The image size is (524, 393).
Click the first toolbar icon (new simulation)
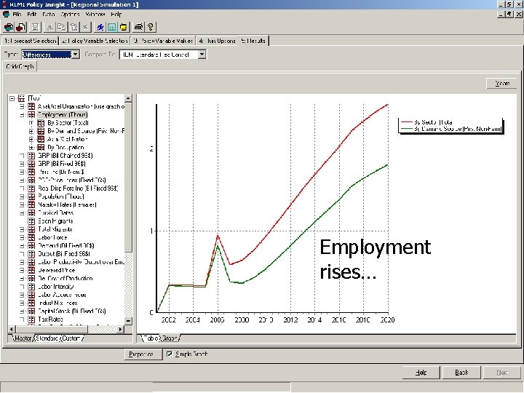9,27
